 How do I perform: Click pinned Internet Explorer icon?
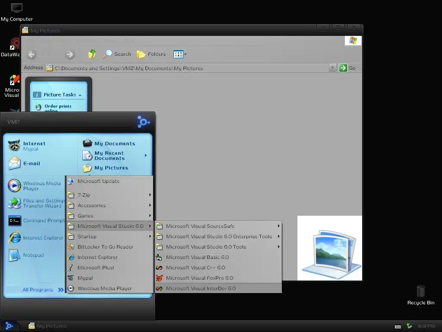pyautogui.click(x=14, y=238)
